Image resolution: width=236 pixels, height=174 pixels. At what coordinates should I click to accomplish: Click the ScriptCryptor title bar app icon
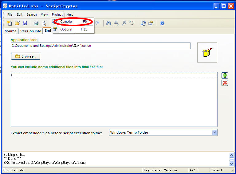[x=5, y=6]
